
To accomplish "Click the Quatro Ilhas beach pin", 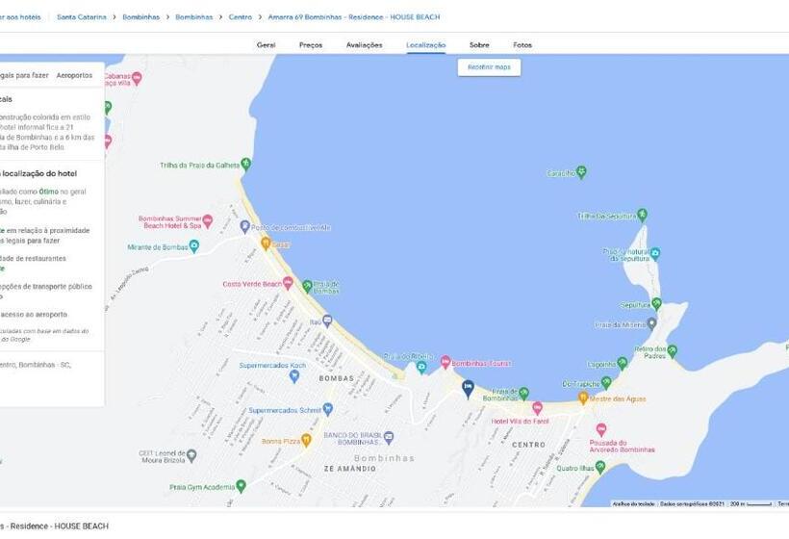I will [x=600, y=468].
